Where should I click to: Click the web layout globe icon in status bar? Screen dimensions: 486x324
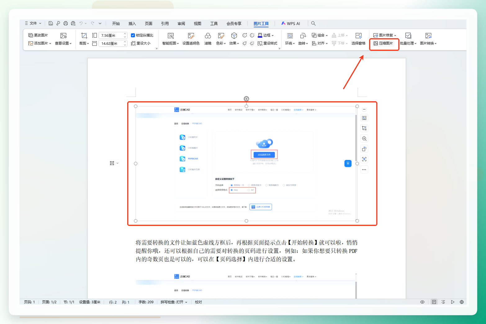point(462,302)
